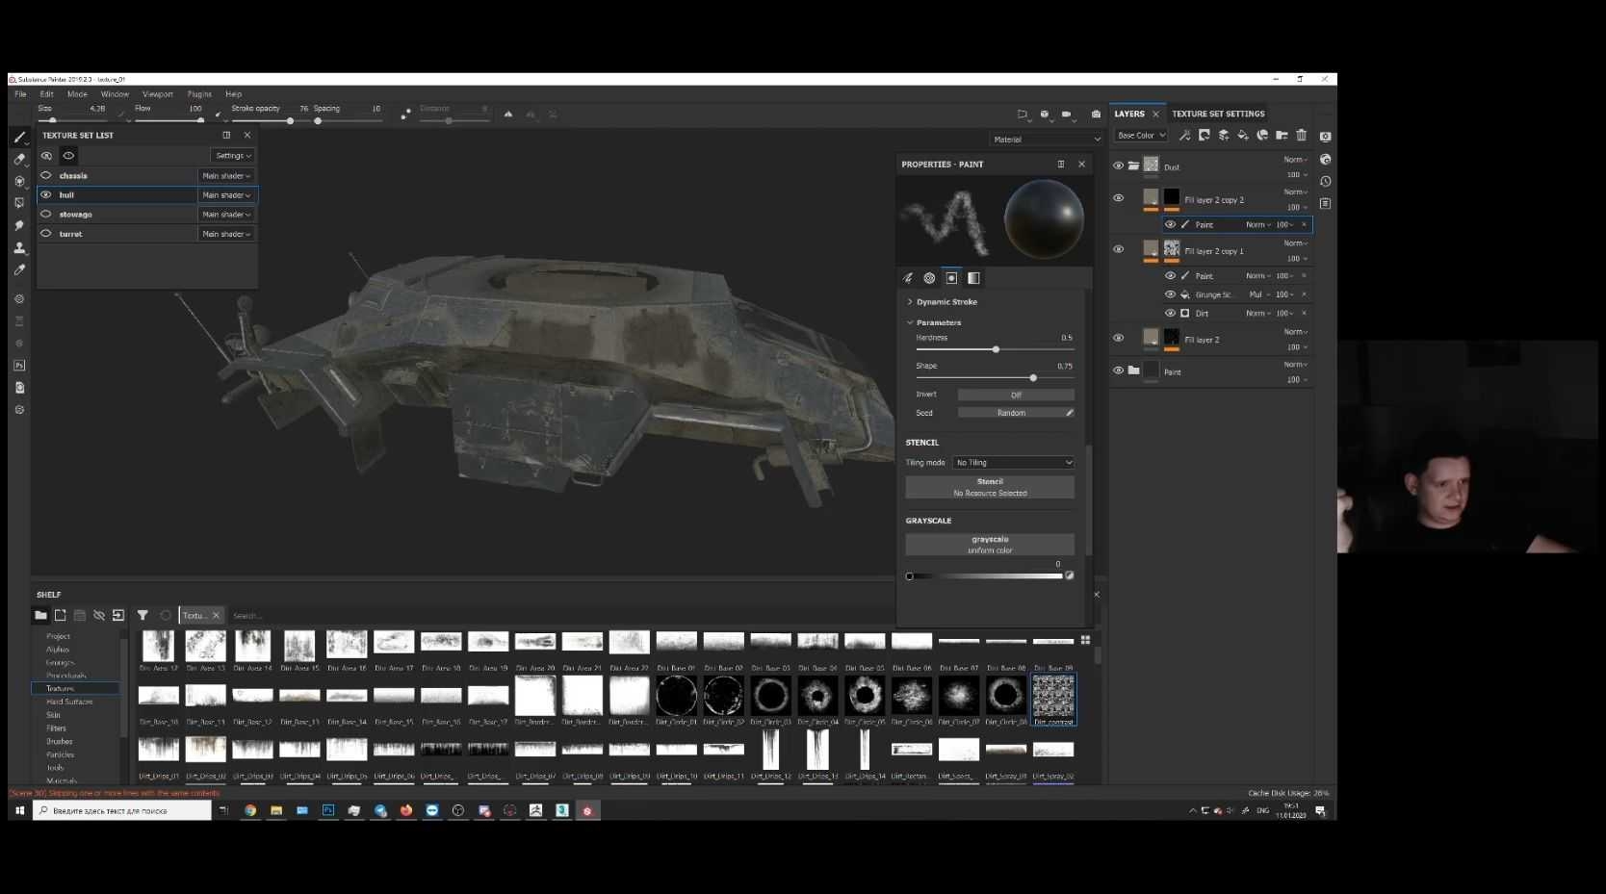Open the Viewport menu

point(158,94)
